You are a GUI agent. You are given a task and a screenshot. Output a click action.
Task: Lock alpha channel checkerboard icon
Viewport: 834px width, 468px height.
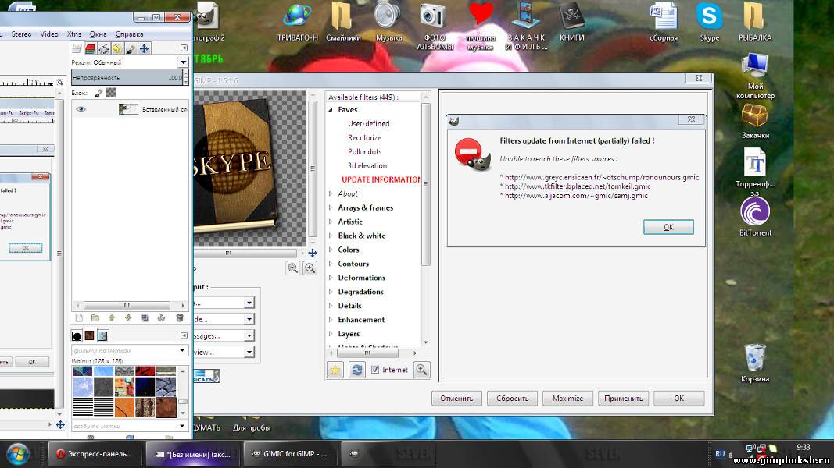[x=111, y=93]
